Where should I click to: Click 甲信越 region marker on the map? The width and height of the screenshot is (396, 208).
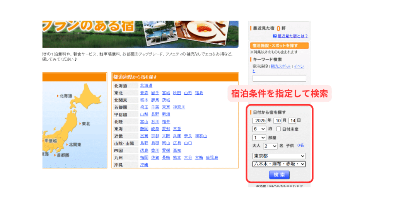click(x=50, y=141)
